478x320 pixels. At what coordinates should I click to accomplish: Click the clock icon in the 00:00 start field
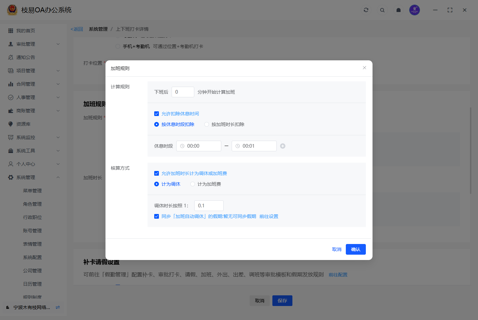(x=182, y=146)
